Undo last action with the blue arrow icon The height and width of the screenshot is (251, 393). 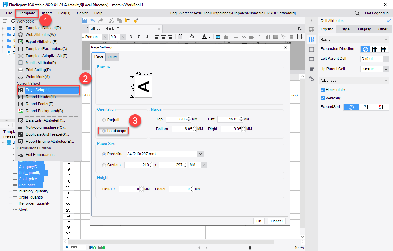(93, 20)
